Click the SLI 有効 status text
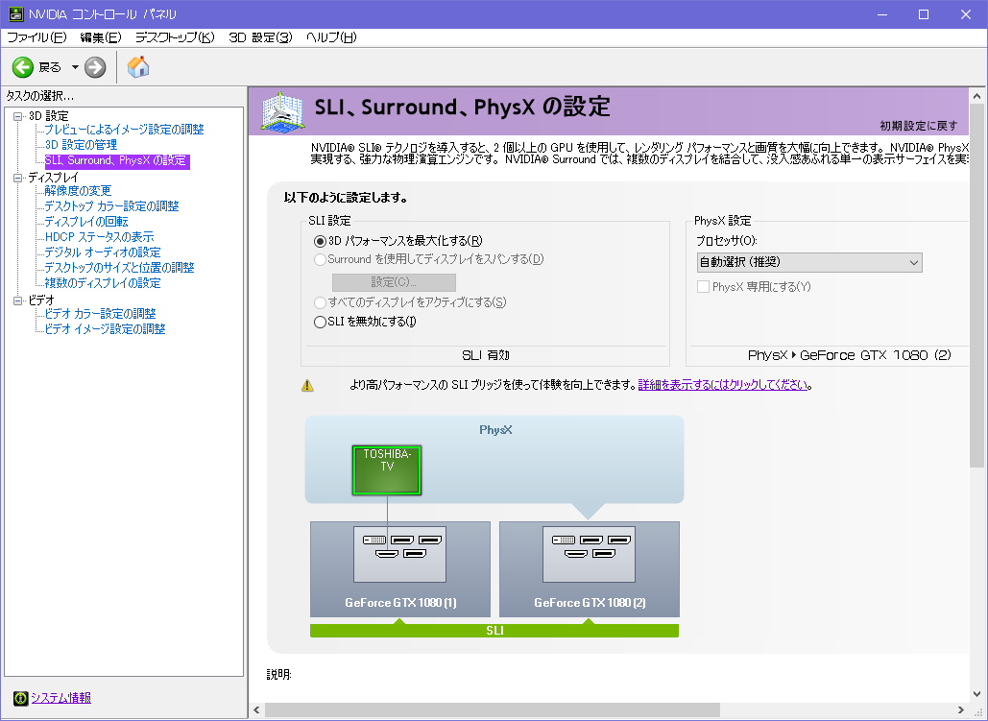This screenshot has height=721, width=988. (x=485, y=355)
